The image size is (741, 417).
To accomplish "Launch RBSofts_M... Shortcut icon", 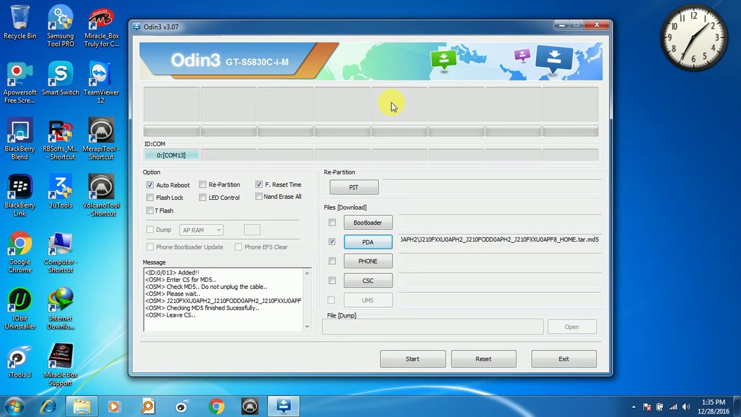I will click(x=60, y=140).
